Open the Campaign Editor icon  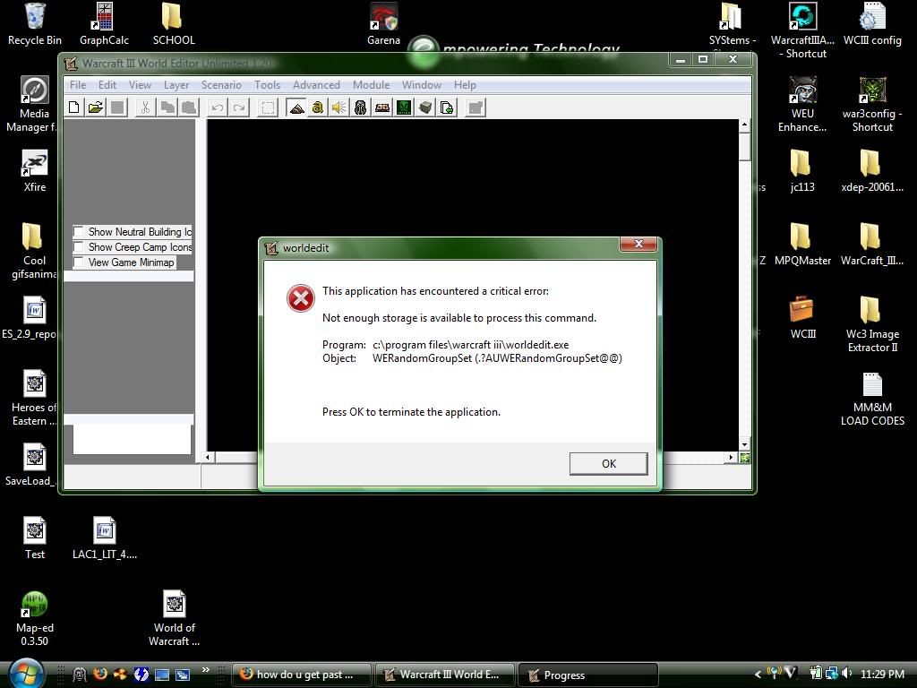pos(382,107)
